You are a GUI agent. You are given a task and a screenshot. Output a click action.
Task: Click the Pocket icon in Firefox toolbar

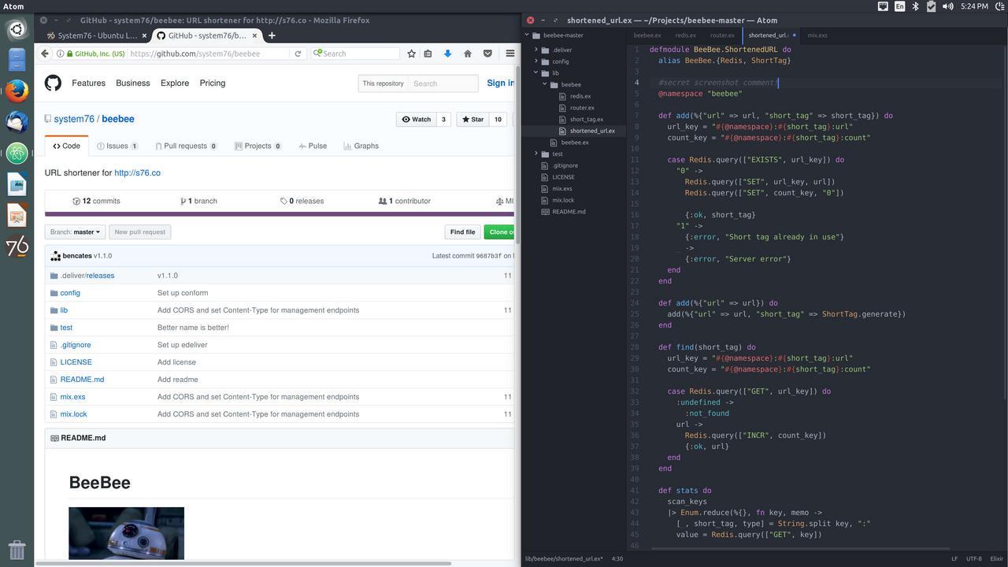tap(487, 54)
